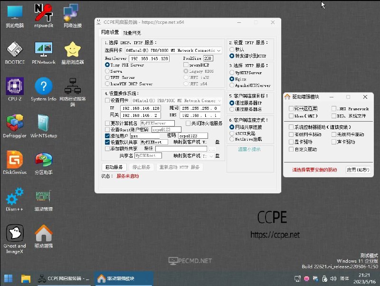Check the VC++运行库 checkbox
This screenshot has height=286, width=380.
click(292, 108)
